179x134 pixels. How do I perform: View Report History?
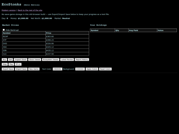(x=82, y=60)
